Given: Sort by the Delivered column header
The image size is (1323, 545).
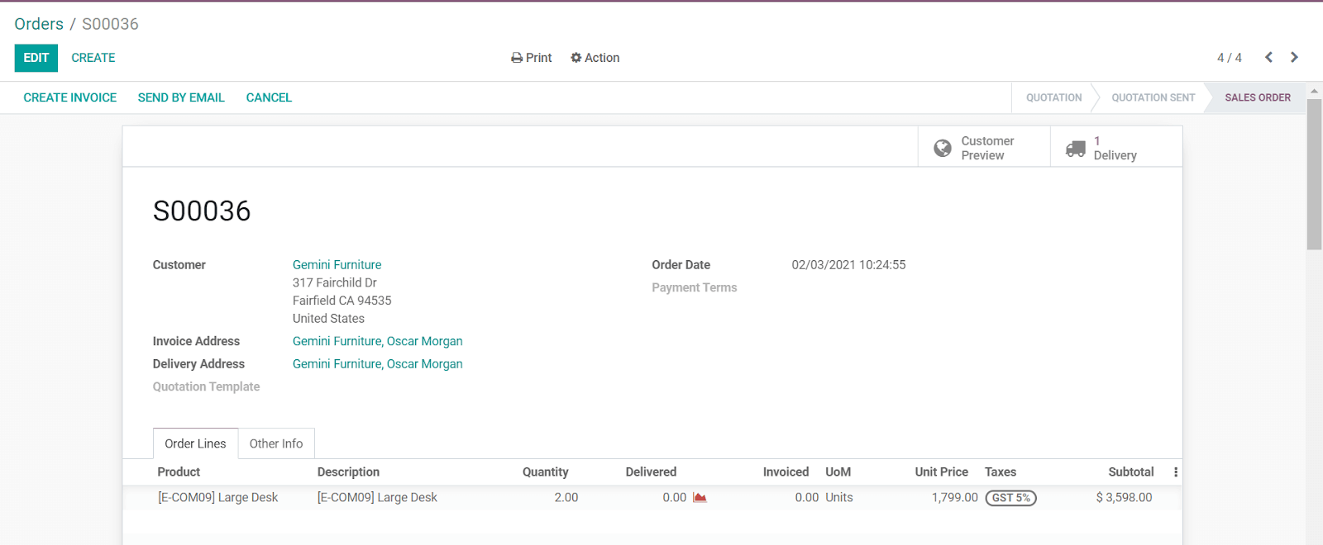Looking at the screenshot, I should [651, 472].
